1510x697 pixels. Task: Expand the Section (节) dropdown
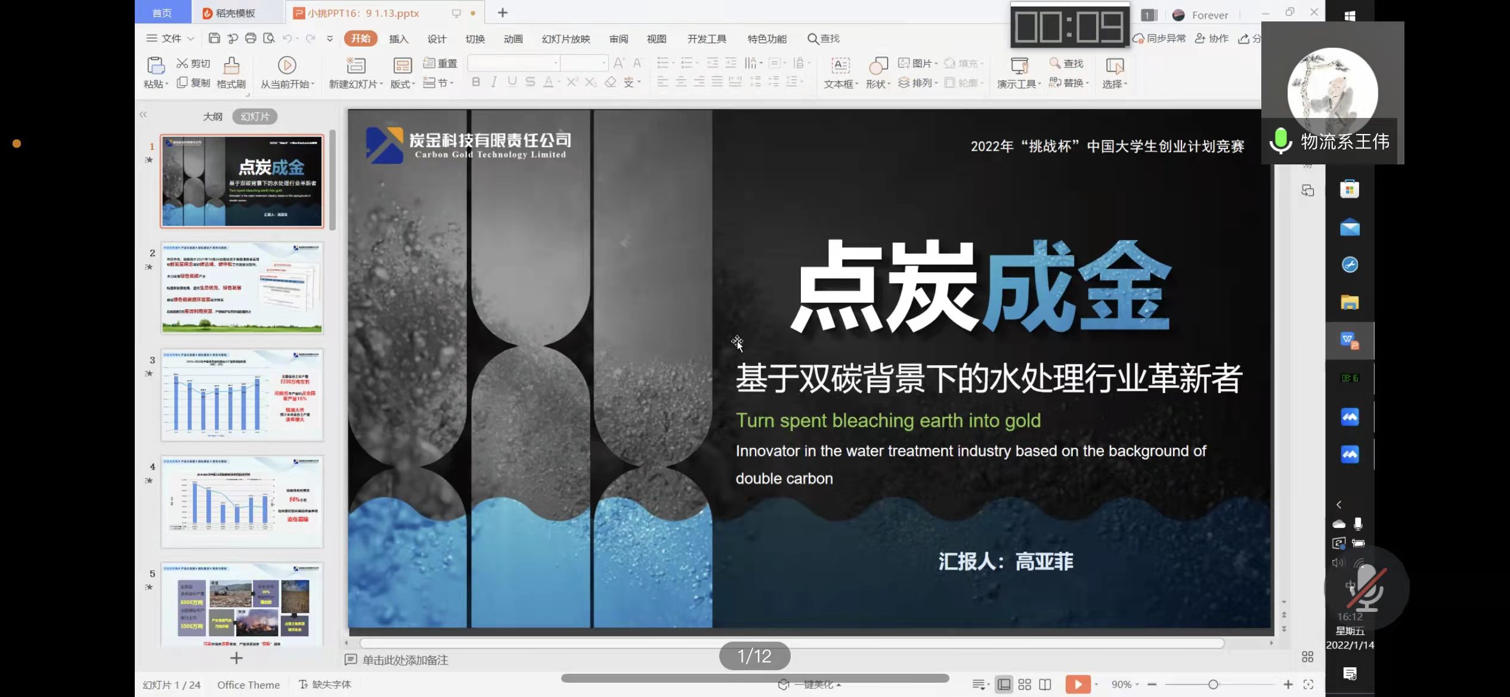click(439, 83)
